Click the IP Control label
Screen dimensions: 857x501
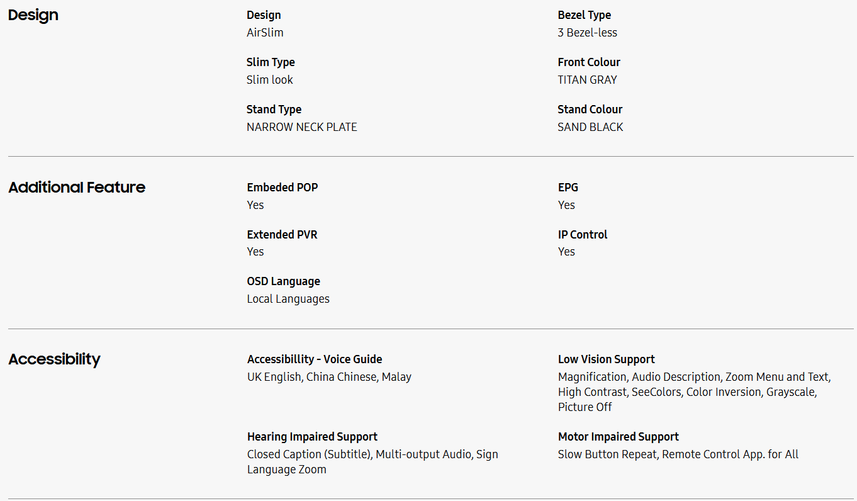click(583, 235)
